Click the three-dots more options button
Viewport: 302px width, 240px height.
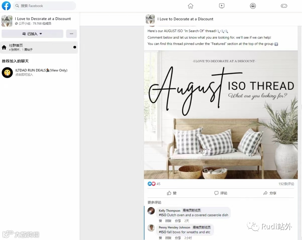click(x=72, y=33)
